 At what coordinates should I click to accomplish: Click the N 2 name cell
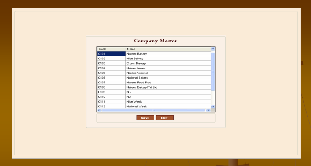[168, 92]
